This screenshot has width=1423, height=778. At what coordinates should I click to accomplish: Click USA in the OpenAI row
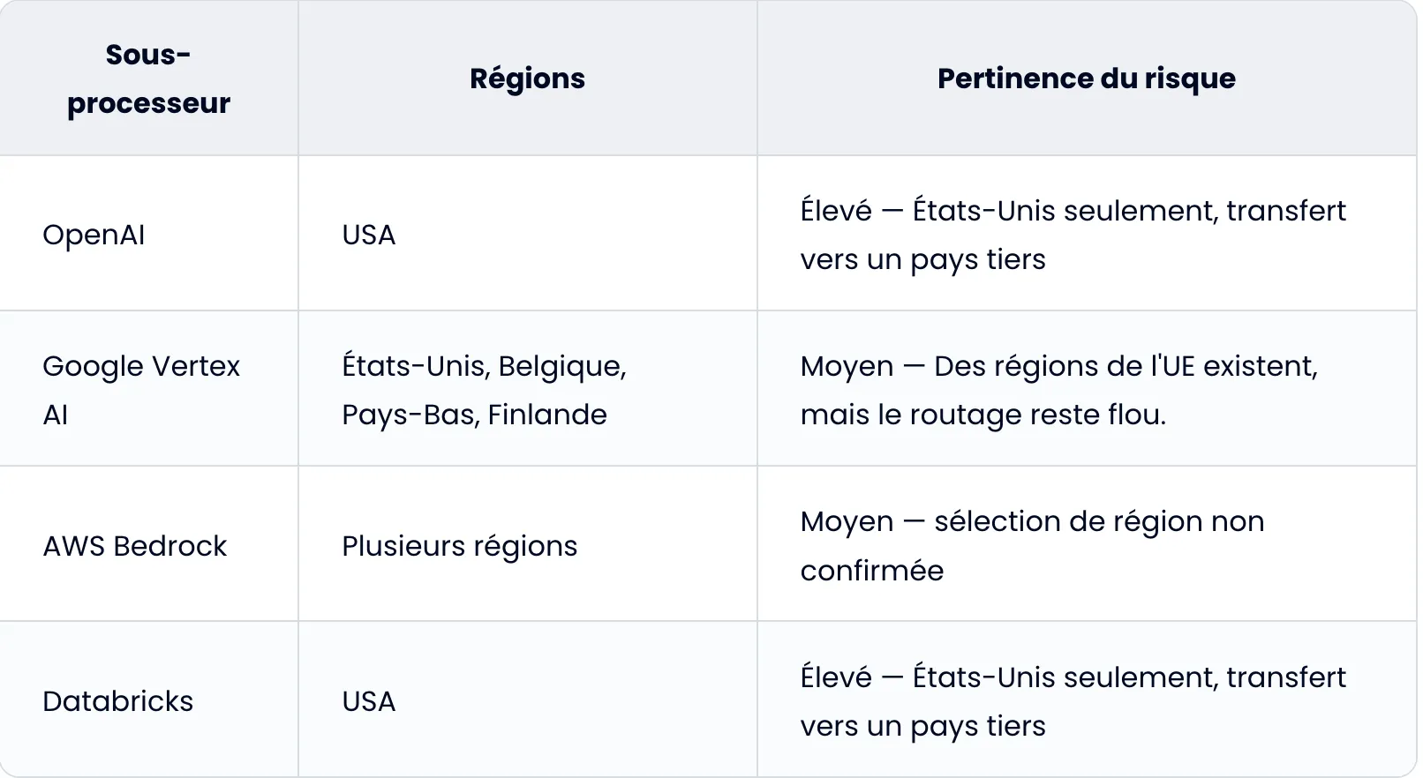[x=369, y=235]
